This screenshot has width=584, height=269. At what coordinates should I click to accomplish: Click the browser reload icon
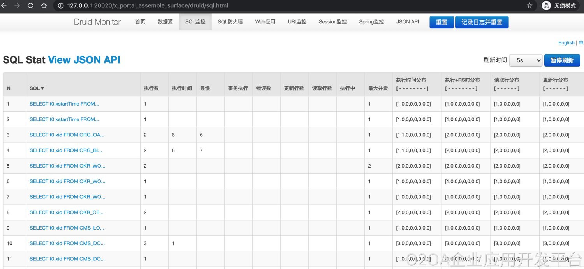click(x=30, y=5)
